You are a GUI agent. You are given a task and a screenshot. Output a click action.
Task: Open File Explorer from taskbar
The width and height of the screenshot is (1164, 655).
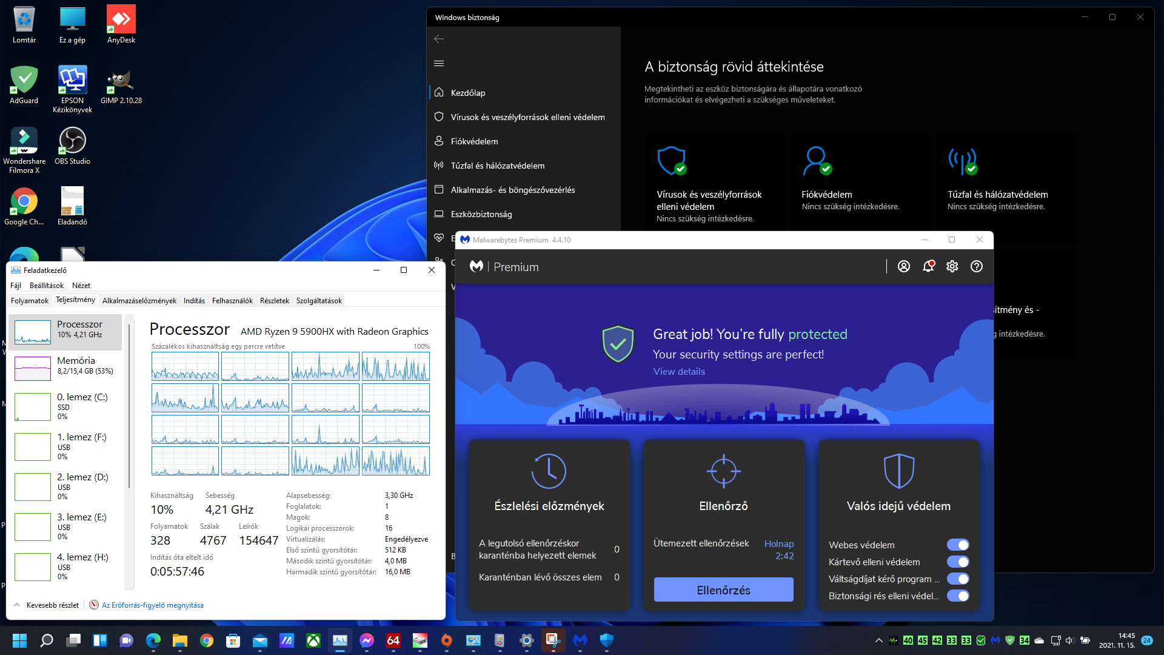click(x=180, y=640)
